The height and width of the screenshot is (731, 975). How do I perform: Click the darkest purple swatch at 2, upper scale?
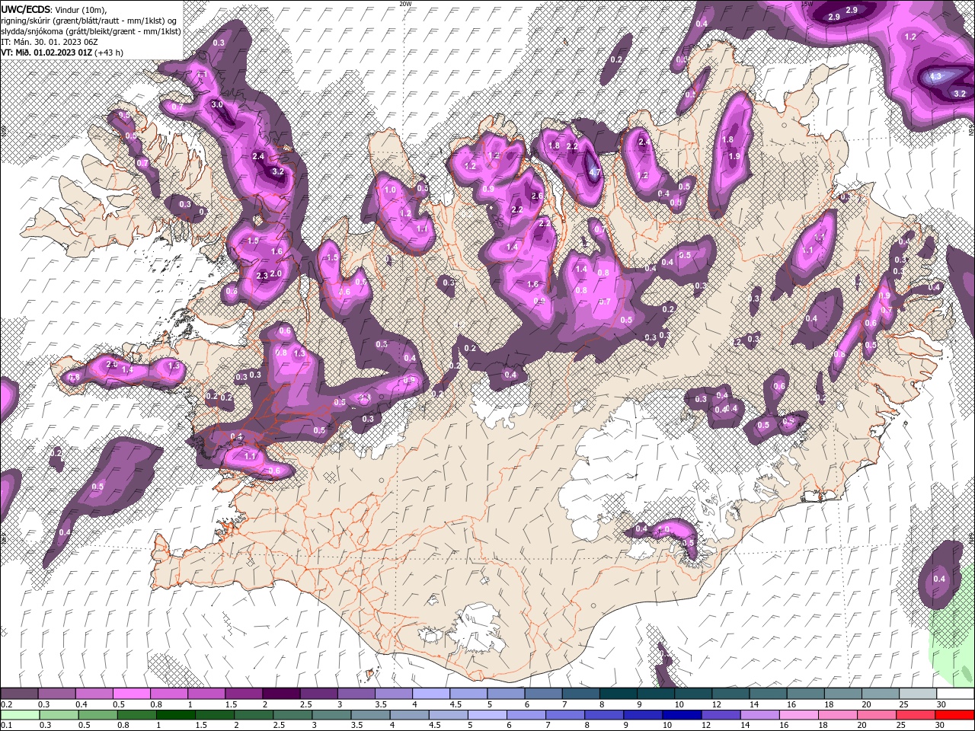[280, 694]
